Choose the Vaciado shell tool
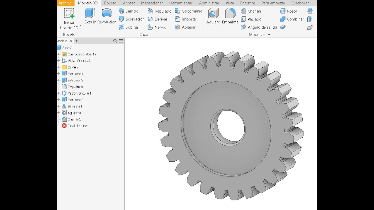Image resolution: width=374 pixels, height=210 pixels. coord(251,19)
